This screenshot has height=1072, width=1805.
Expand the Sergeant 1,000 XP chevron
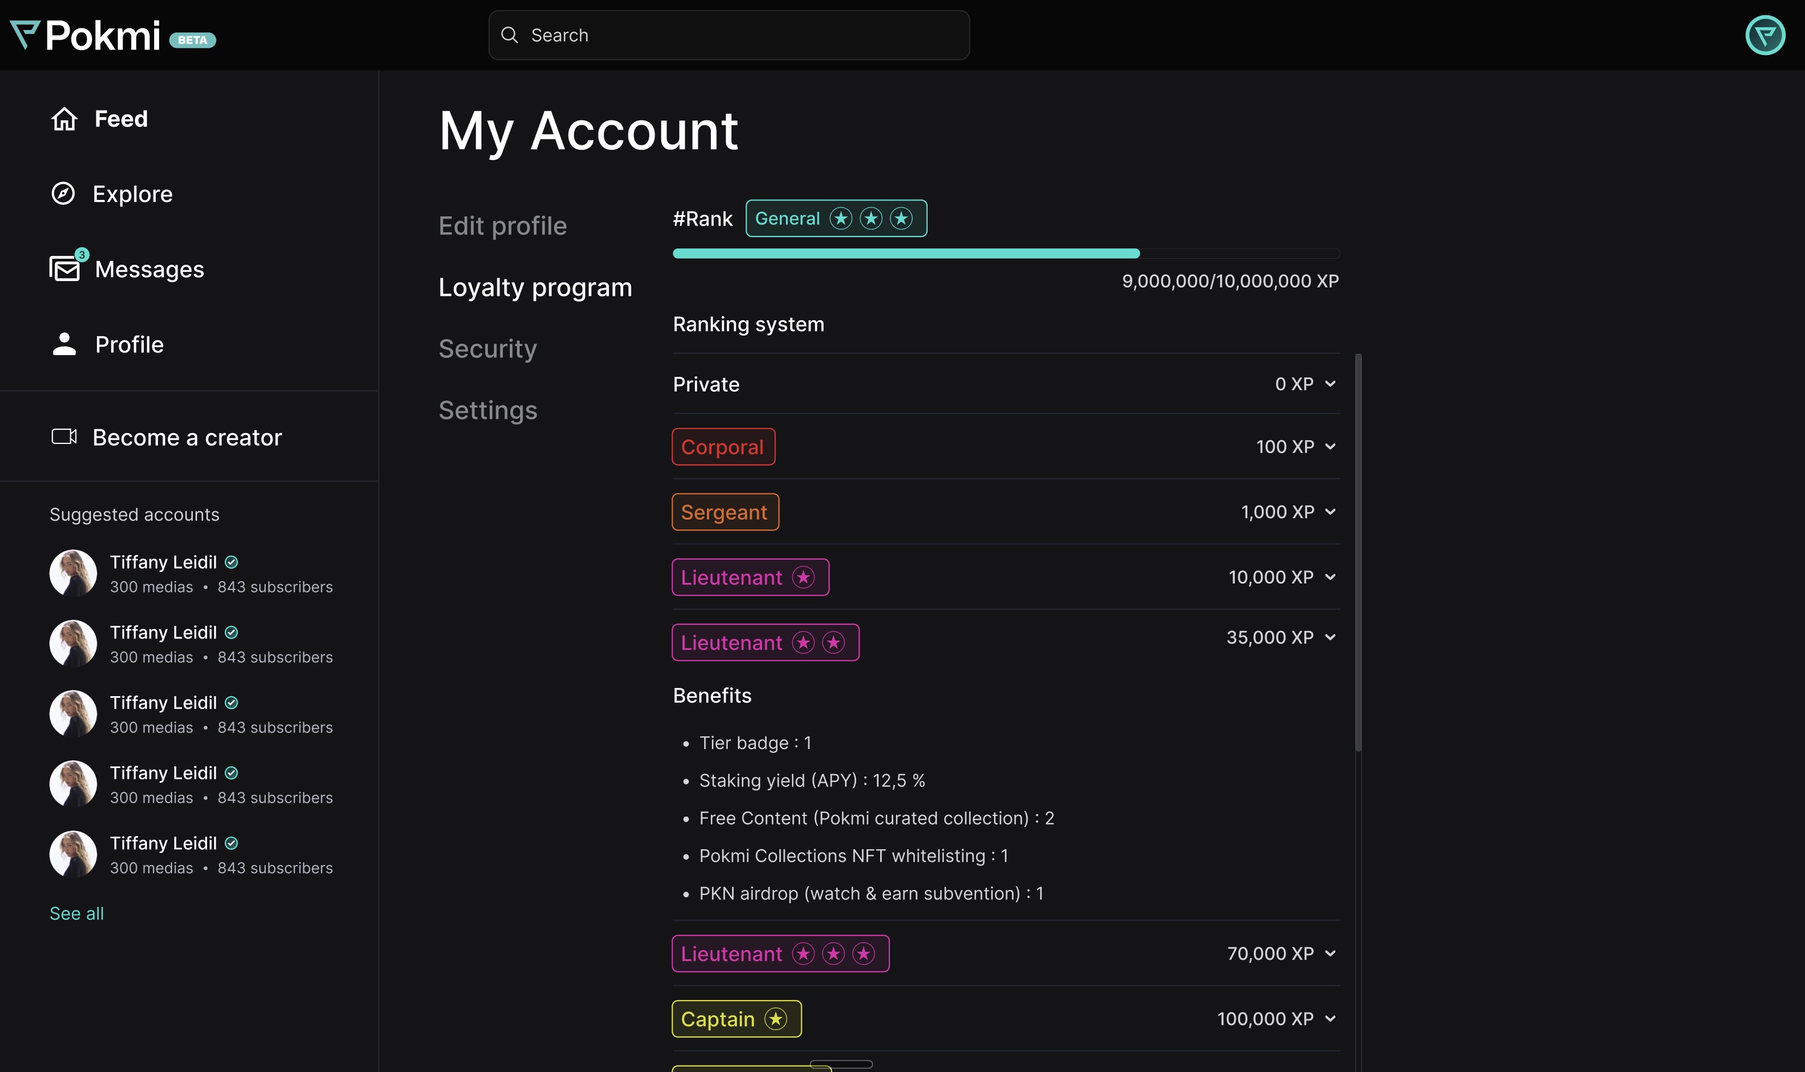tap(1330, 511)
